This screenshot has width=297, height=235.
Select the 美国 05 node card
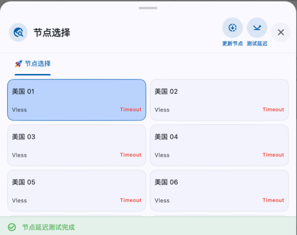(x=77, y=191)
